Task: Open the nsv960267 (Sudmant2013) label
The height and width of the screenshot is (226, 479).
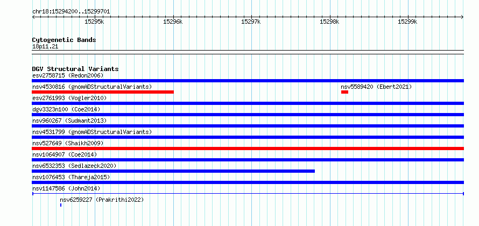Action: [69, 121]
